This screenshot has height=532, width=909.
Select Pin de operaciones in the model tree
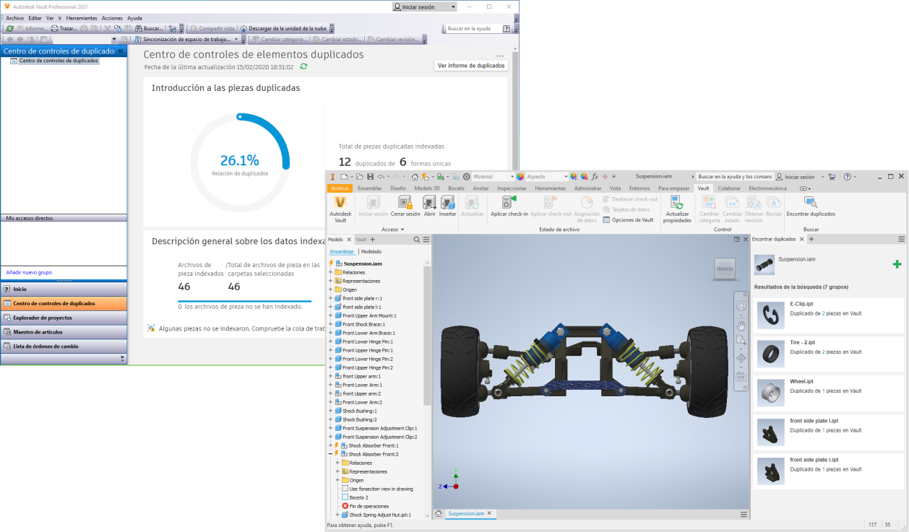point(369,506)
